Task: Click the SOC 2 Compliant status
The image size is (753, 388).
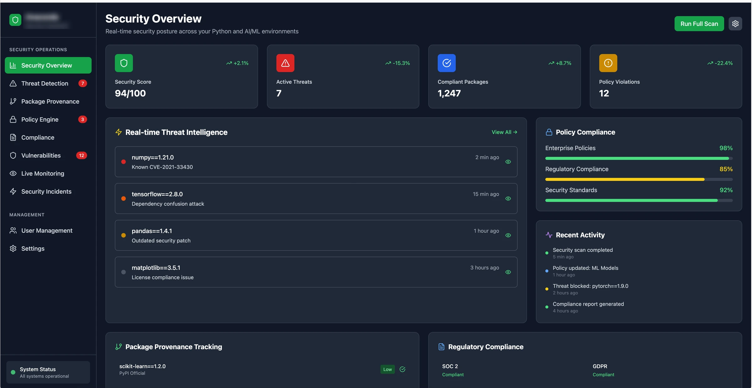Action: pyautogui.click(x=453, y=375)
